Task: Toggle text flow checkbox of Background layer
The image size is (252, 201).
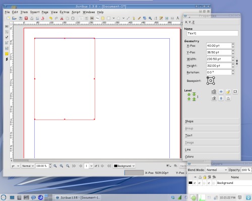Action: pyautogui.click(x=209, y=183)
